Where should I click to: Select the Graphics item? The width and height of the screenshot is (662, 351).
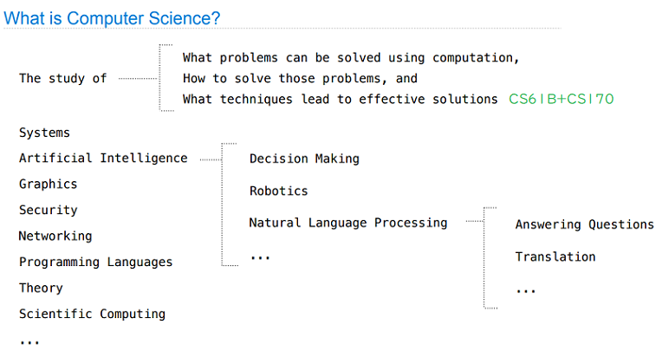pos(49,184)
